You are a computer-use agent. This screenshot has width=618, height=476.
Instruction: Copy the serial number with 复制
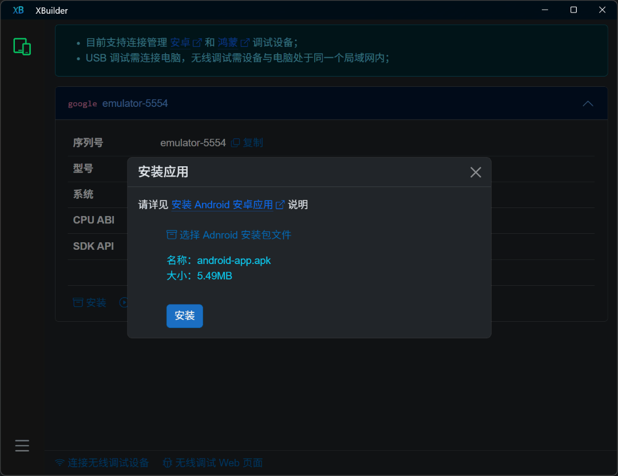coord(253,142)
